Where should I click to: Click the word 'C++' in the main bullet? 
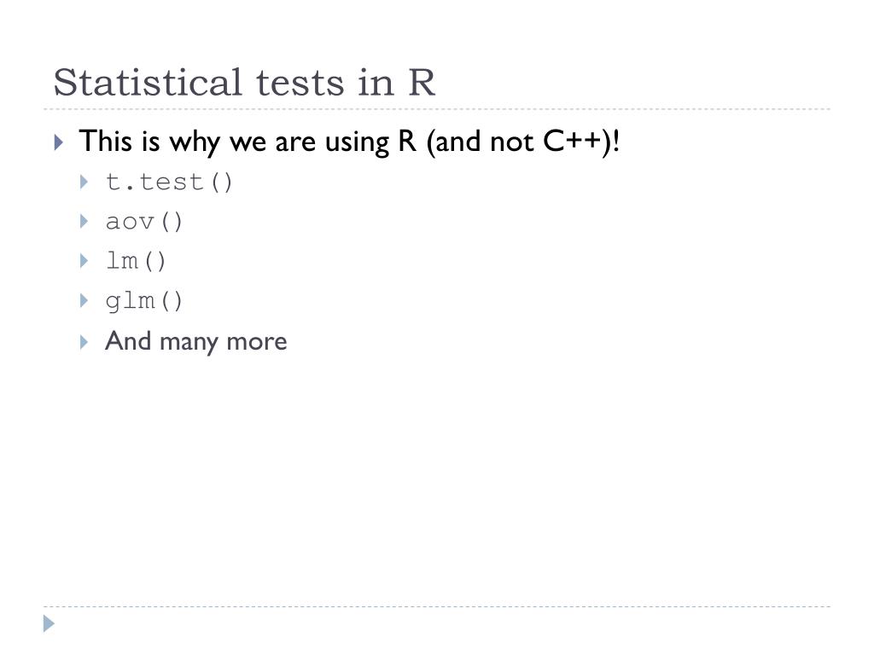[x=573, y=141]
